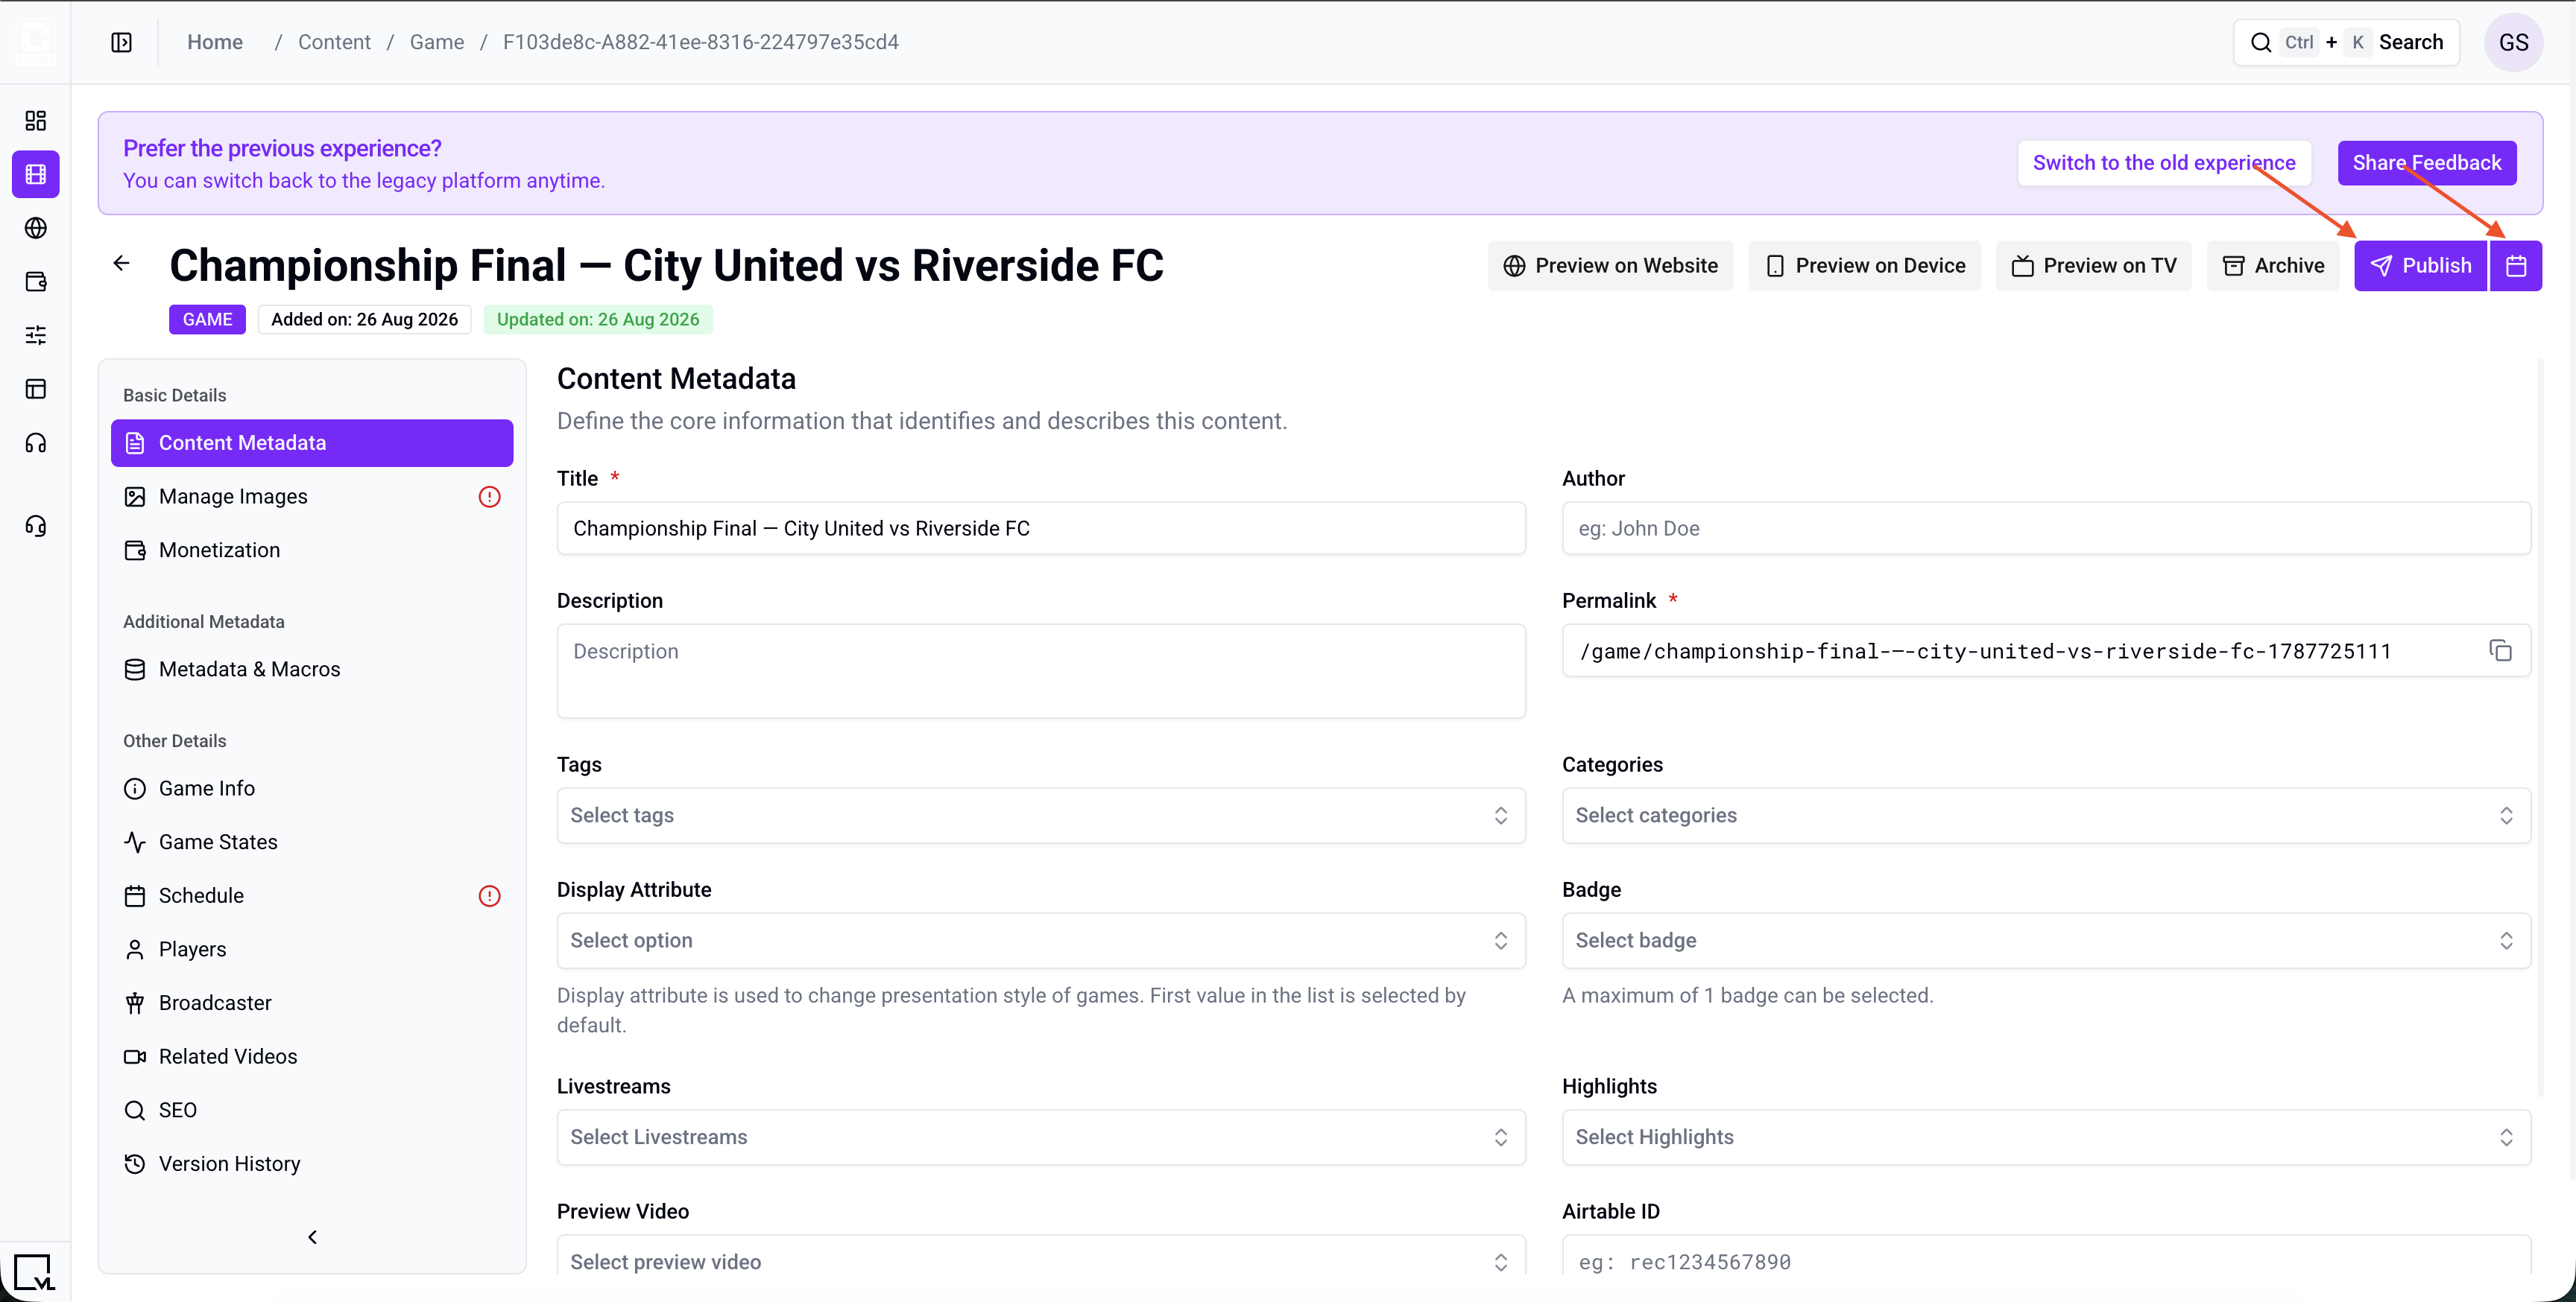Click the search magnifier icon
The width and height of the screenshot is (2576, 1302).
(x=2260, y=42)
